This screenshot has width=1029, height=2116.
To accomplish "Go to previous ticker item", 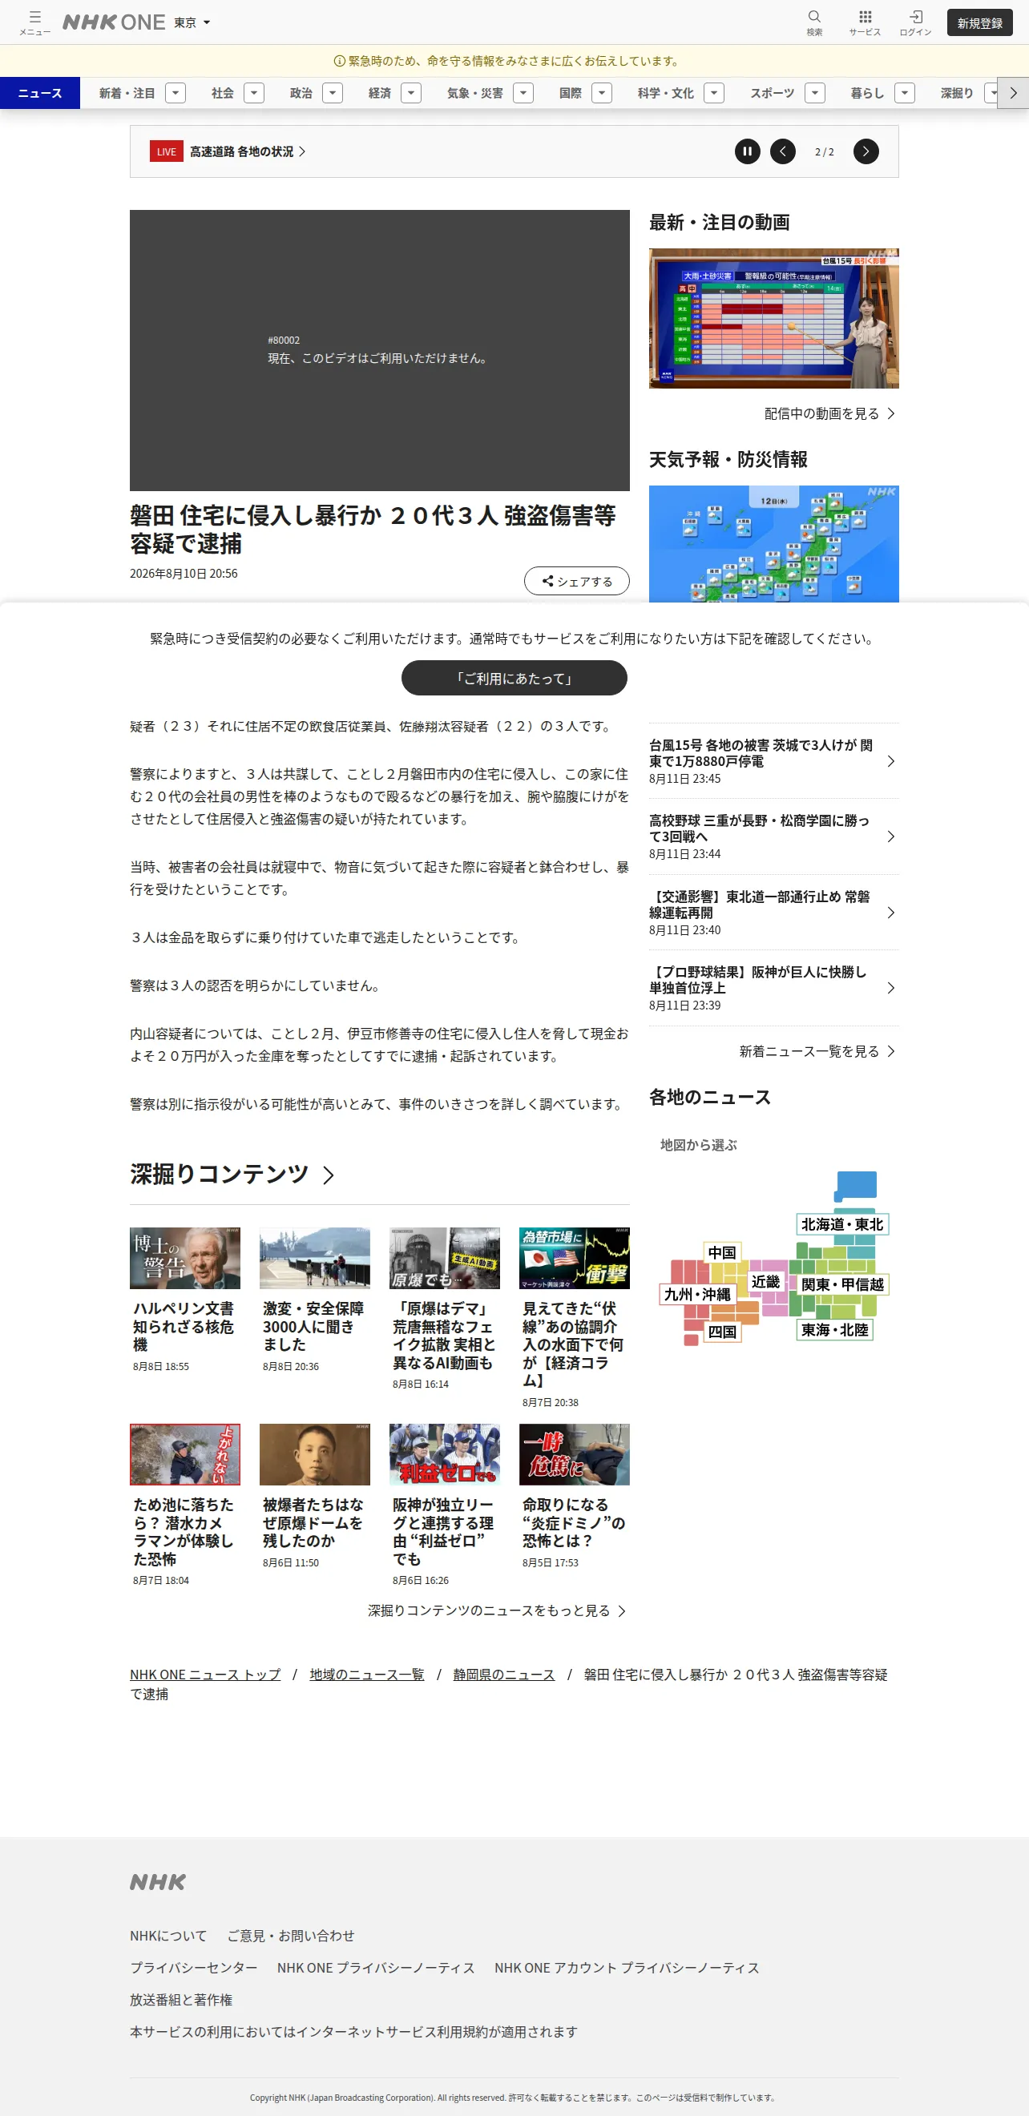I will pyautogui.click(x=782, y=151).
